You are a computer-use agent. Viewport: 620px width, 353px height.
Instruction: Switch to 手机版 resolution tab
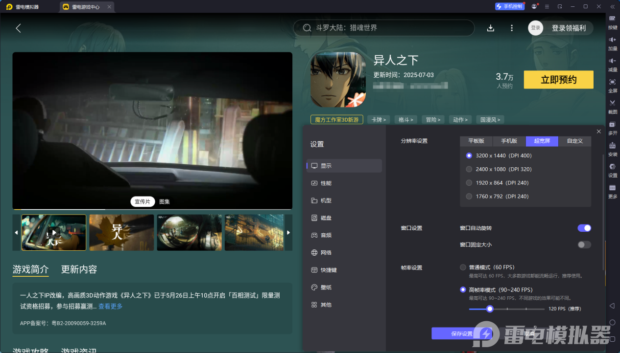pos(509,141)
